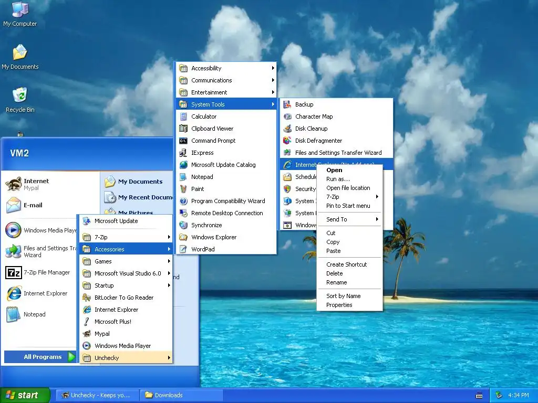Screen dimensions: 538x403
Task: Click the taskbar clock showing 4:34 PM
Action: (518, 395)
